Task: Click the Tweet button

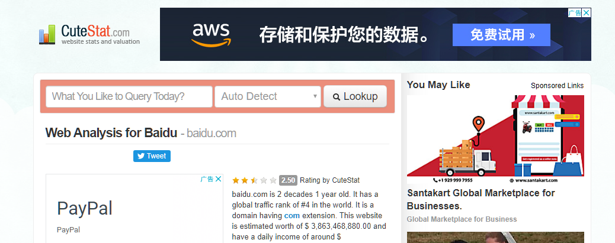Action: 152,156
